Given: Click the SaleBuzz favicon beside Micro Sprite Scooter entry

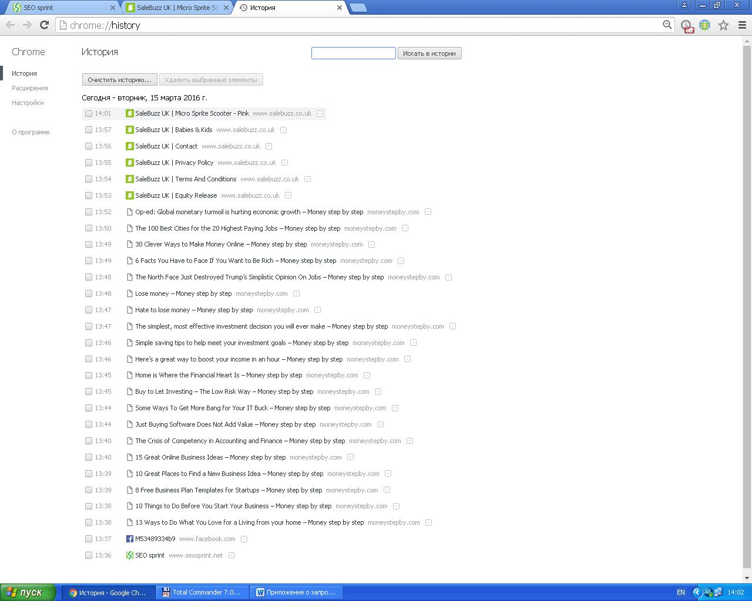Looking at the screenshot, I should click(x=130, y=113).
